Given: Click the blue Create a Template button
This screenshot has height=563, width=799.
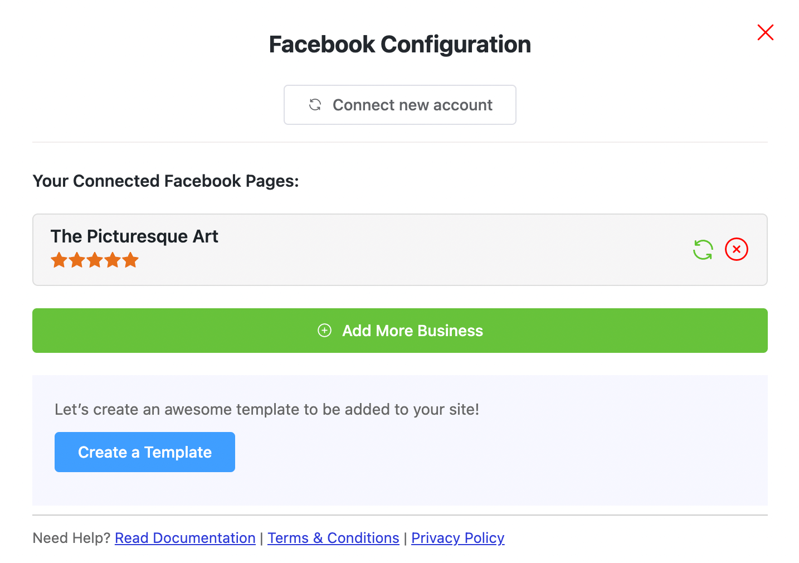Looking at the screenshot, I should [145, 452].
